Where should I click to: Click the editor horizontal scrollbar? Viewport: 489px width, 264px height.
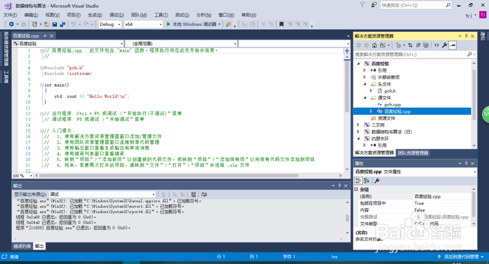(x=168, y=175)
